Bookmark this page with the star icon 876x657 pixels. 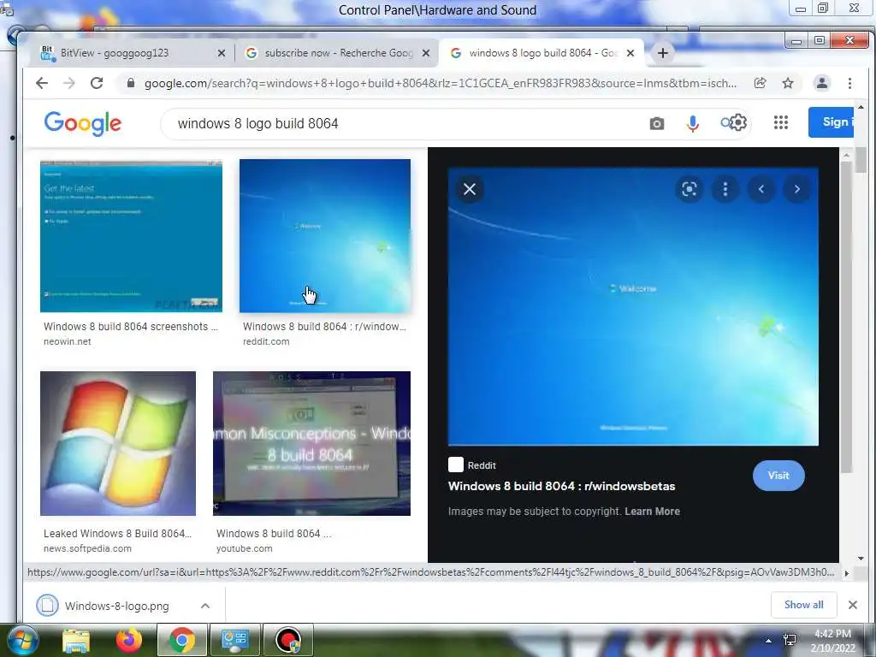[x=788, y=83]
